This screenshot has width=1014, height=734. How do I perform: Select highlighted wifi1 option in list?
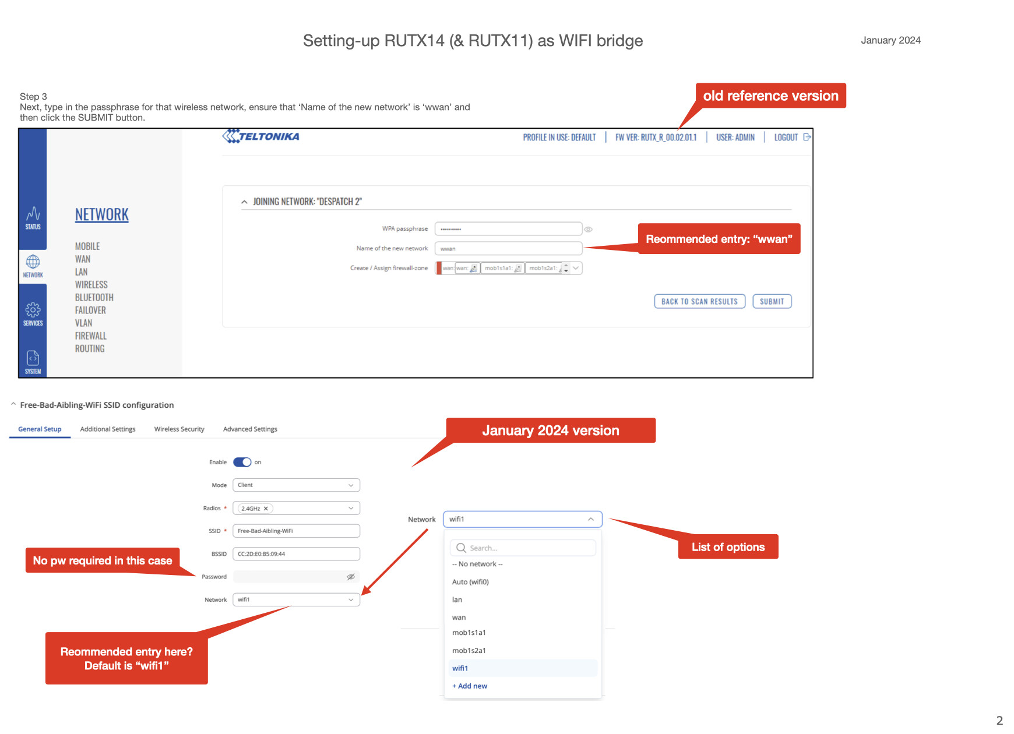point(523,668)
